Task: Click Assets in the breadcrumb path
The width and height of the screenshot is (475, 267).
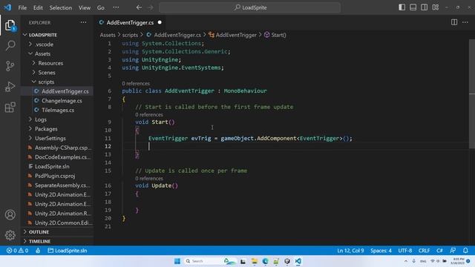Action: pyautogui.click(x=108, y=35)
